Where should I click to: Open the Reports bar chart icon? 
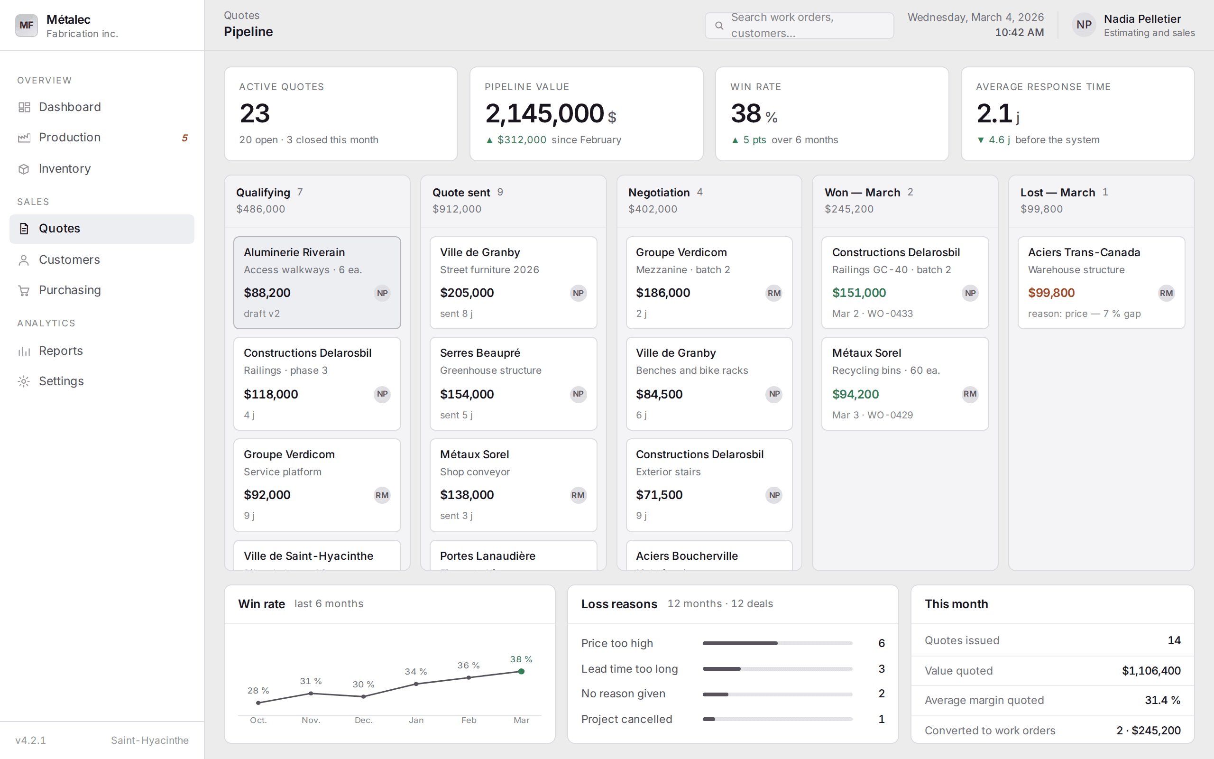coord(24,351)
